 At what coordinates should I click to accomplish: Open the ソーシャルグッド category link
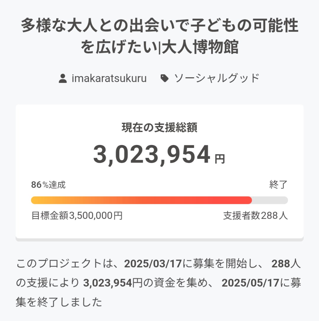[217, 78]
